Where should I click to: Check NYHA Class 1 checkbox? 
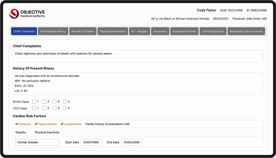click(34, 102)
